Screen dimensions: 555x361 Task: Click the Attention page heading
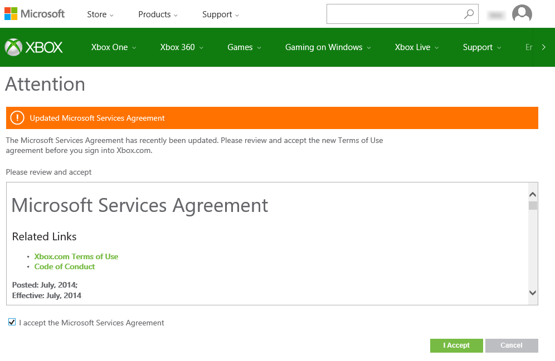tap(45, 84)
